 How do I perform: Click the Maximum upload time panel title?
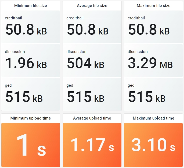(x=153, y=118)
